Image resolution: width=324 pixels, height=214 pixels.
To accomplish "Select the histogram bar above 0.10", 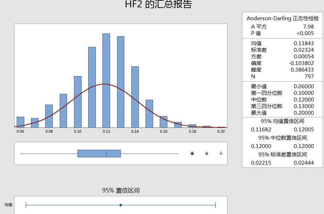I will pos(78,101).
